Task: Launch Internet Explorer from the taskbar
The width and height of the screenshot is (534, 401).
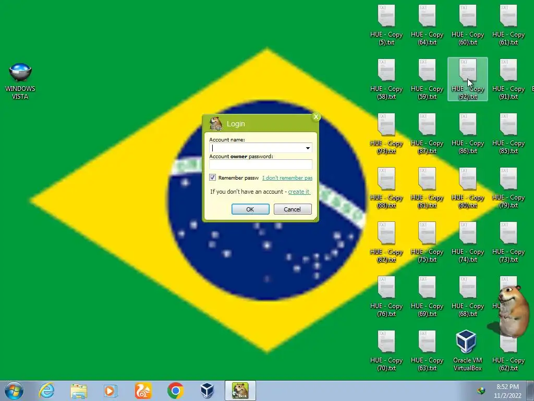Action: [46, 391]
